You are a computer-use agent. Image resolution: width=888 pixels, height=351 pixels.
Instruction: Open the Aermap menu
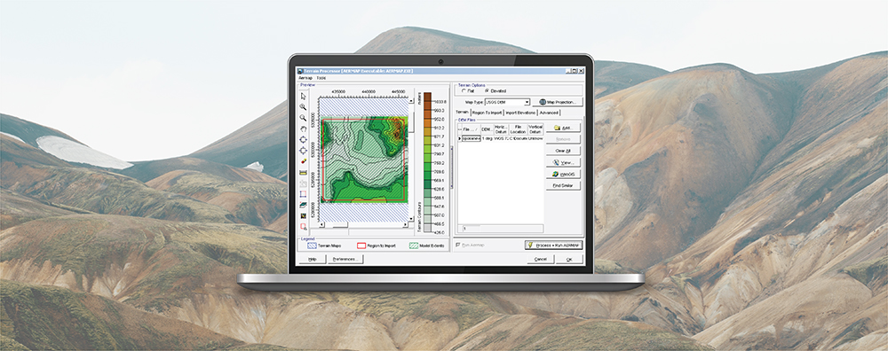coord(305,77)
